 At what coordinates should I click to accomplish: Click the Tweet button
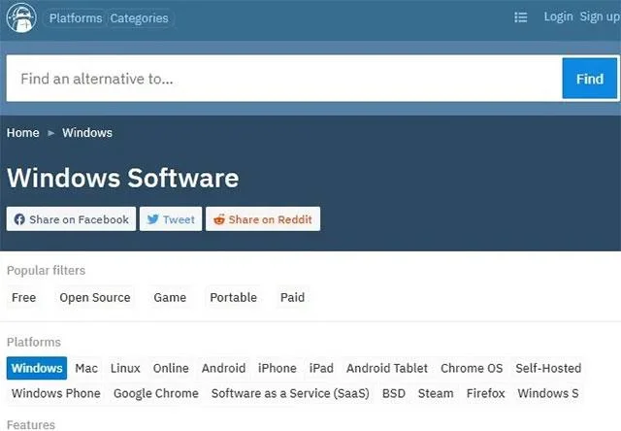tap(171, 219)
